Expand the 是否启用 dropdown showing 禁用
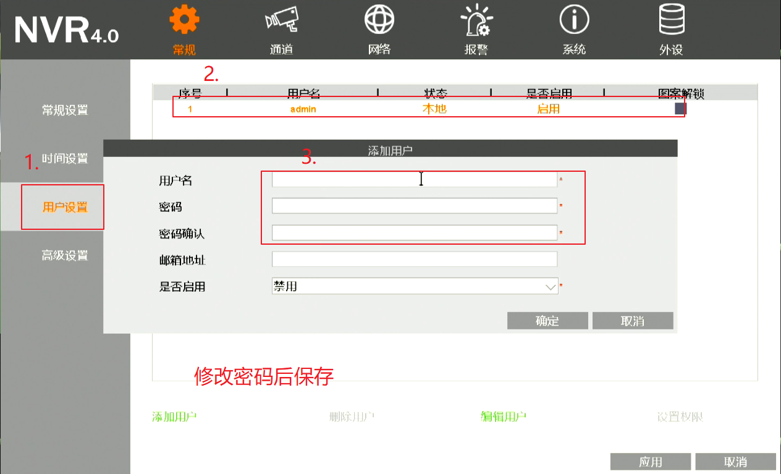This screenshot has width=781, height=474. 415,286
